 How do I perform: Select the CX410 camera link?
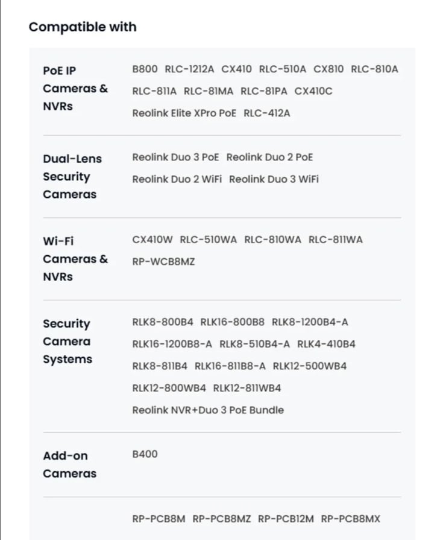(236, 69)
